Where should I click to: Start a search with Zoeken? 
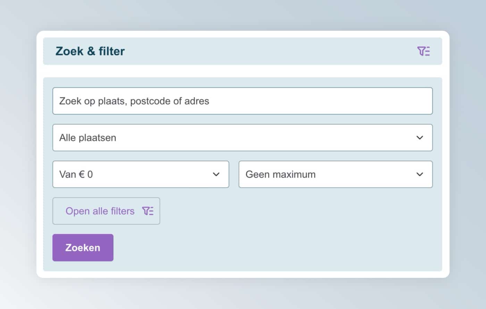pos(83,247)
